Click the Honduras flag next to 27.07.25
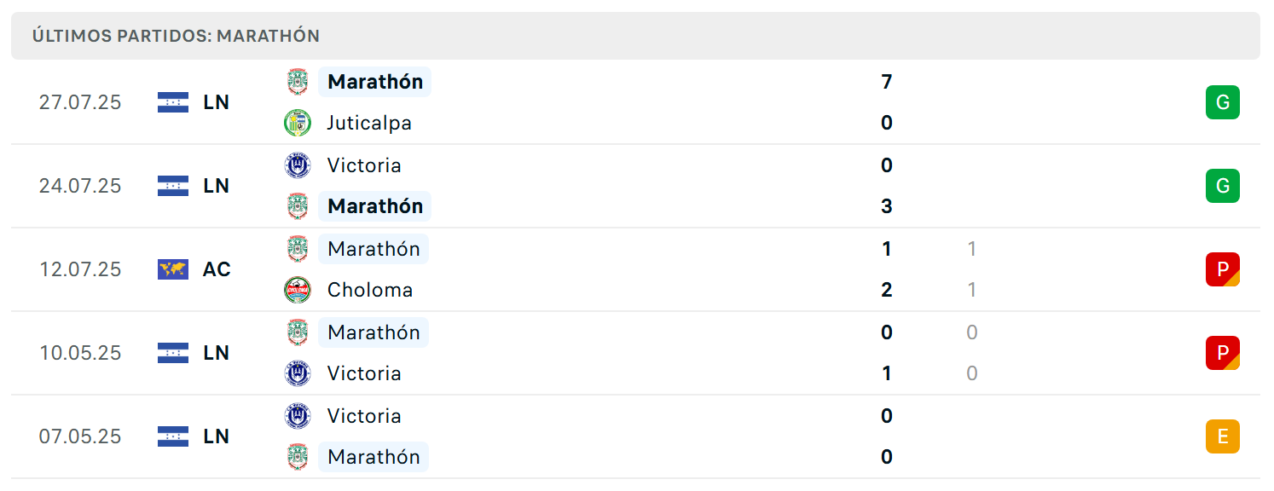Screen dimensions: 1274x491 (x=173, y=102)
